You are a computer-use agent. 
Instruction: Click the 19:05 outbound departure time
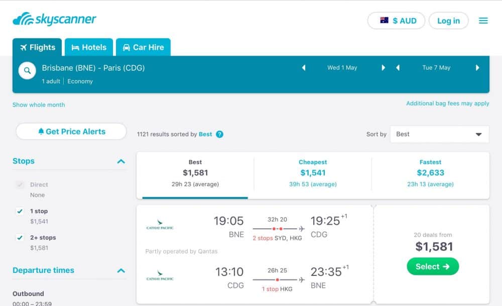pos(228,221)
